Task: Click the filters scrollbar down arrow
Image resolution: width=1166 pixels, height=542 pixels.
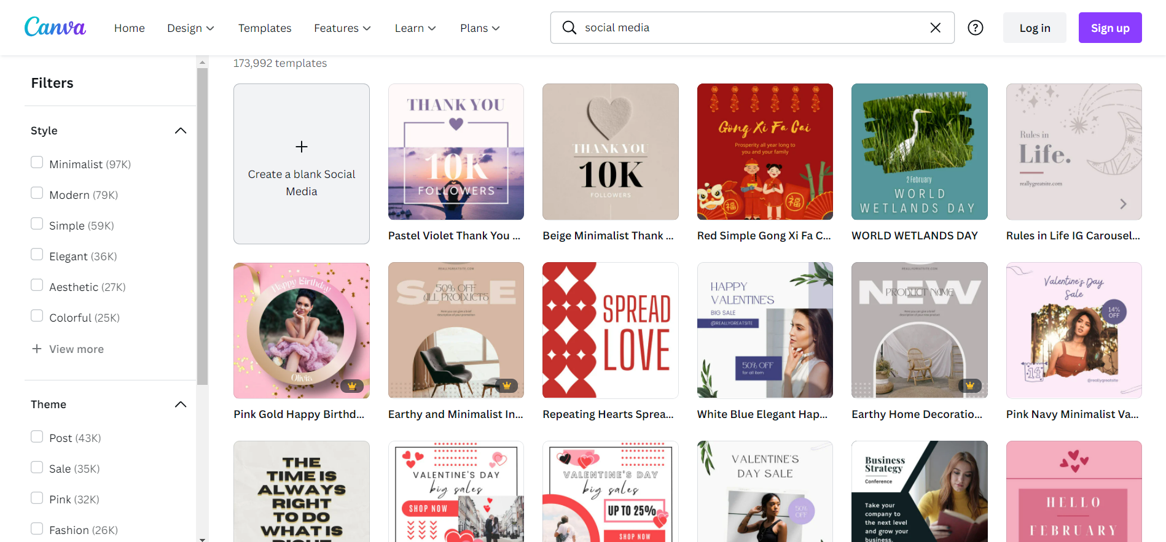Action: tap(202, 538)
